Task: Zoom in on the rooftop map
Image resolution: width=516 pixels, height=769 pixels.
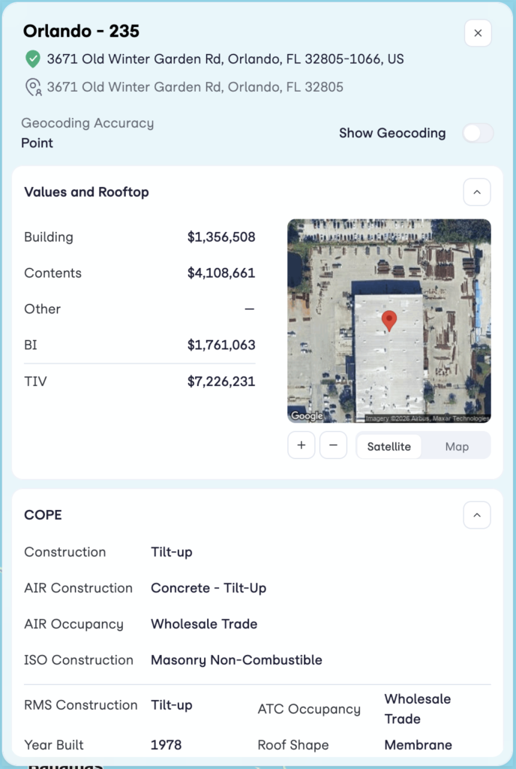Action: pos(301,445)
